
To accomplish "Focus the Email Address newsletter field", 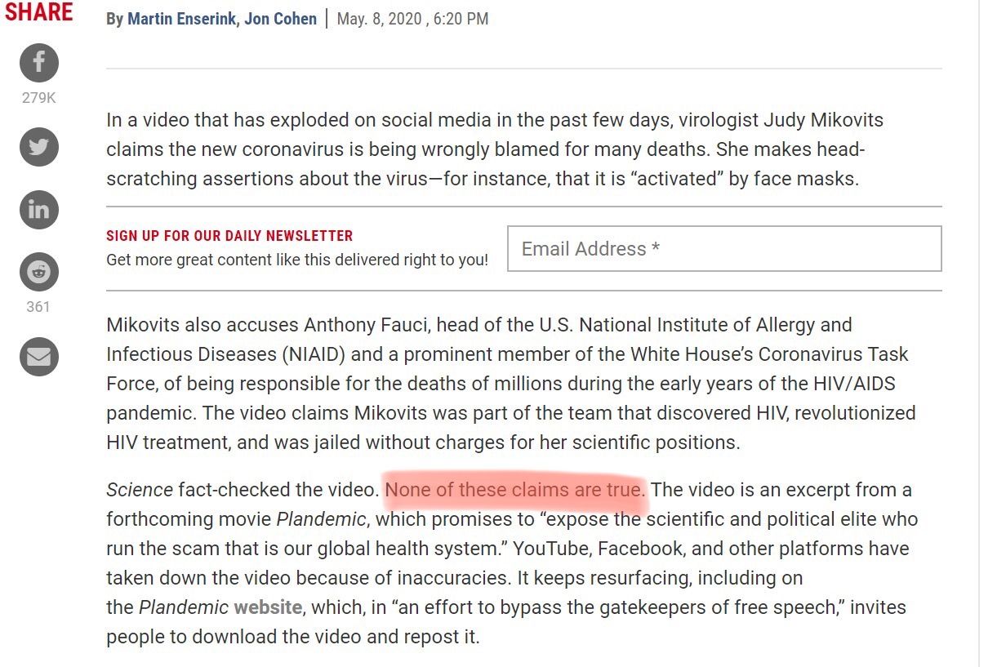I will 724,248.
